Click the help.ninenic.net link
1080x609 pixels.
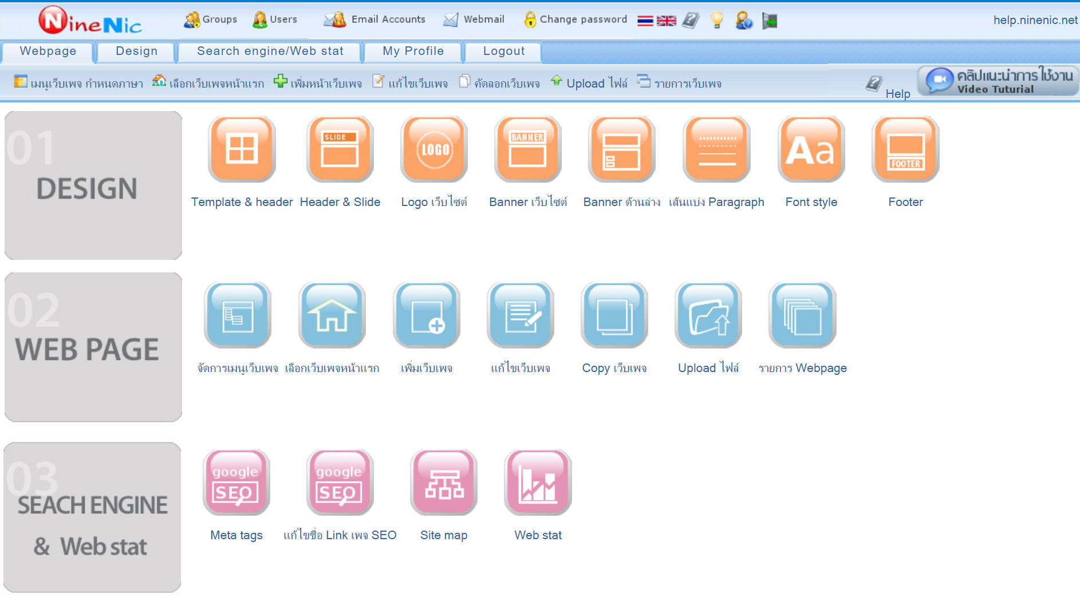click(1035, 19)
